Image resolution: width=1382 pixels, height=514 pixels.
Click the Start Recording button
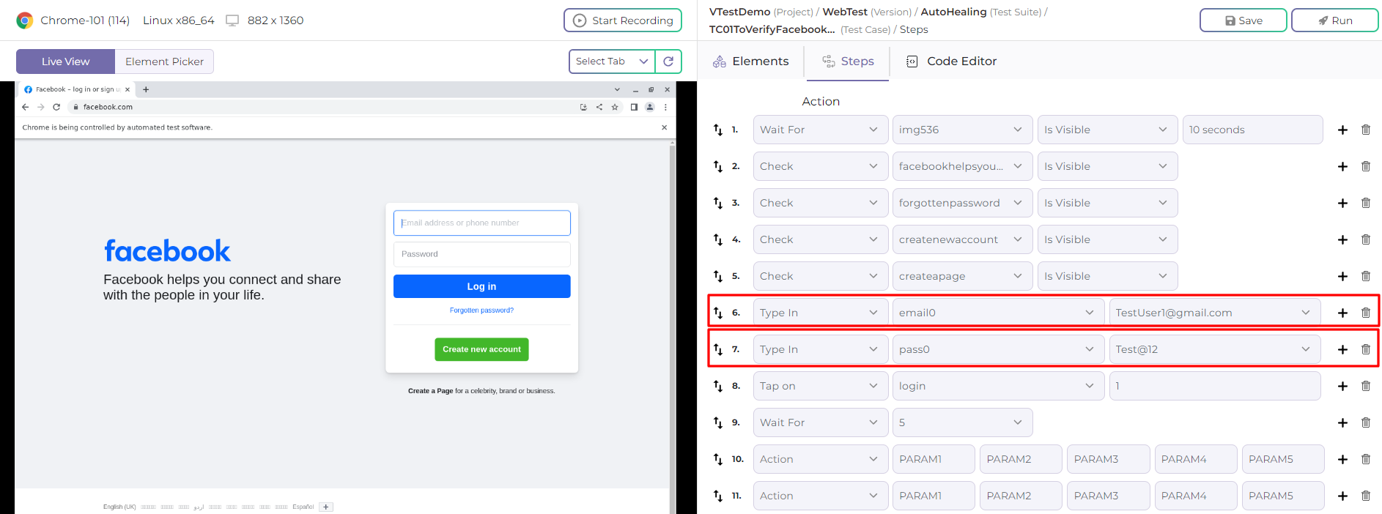point(623,21)
